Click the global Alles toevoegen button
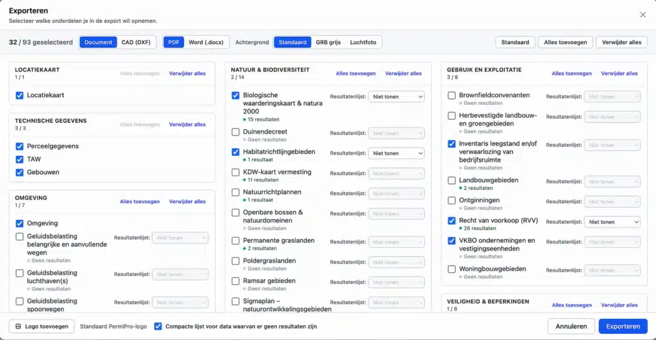Viewport: 656px width, 340px height. [x=565, y=42]
